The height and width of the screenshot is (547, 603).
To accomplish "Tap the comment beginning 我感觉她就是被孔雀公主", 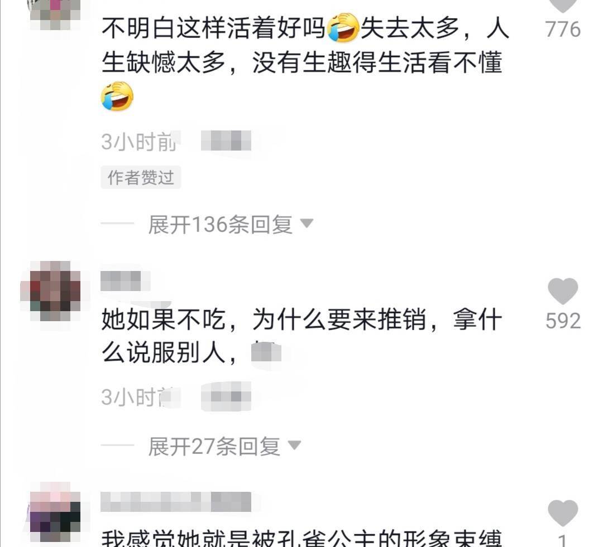I will pos(301,538).
